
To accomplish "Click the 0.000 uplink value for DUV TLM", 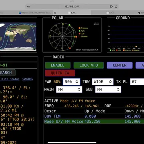I will pos(90,116).
